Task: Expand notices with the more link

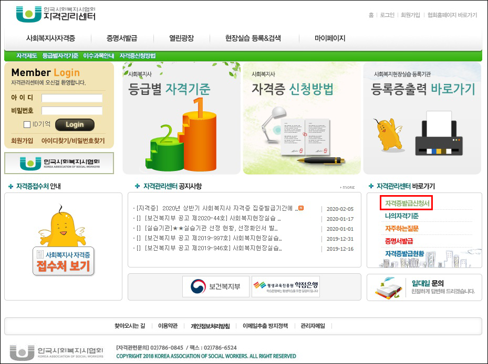Action: coord(347,187)
